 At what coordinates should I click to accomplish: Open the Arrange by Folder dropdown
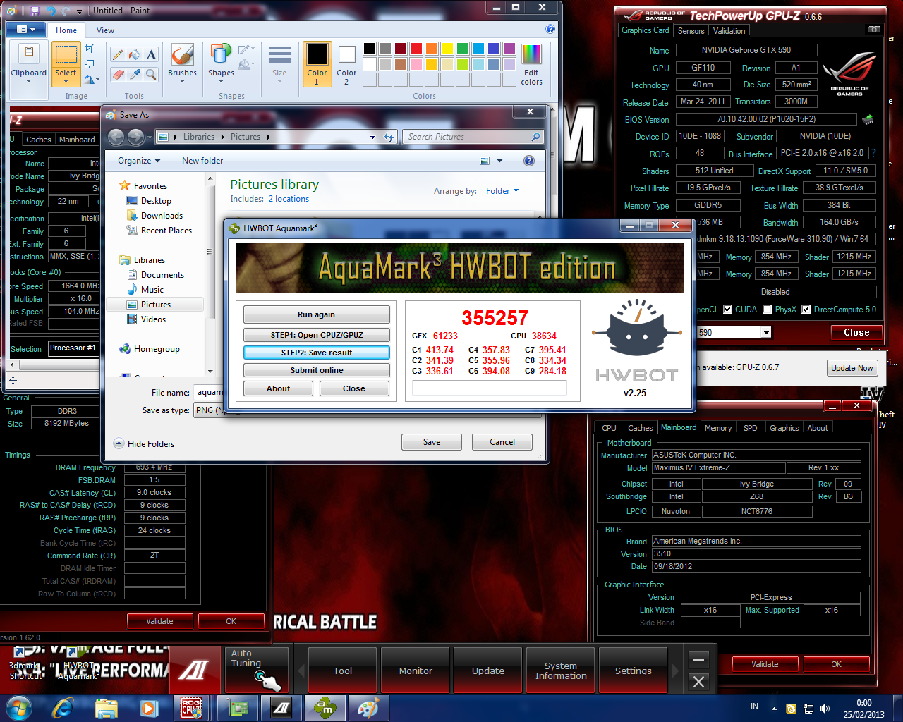pos(502,191)
